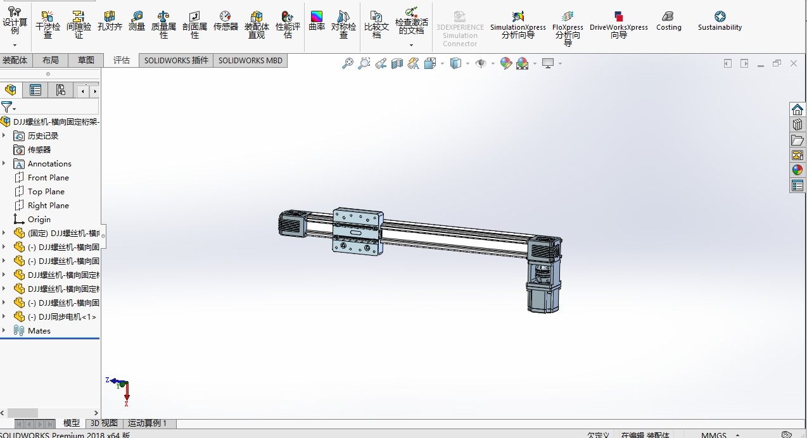Expand the Mates folder node
The height and width of the screenshot is (438, 807).
(4, 330)
